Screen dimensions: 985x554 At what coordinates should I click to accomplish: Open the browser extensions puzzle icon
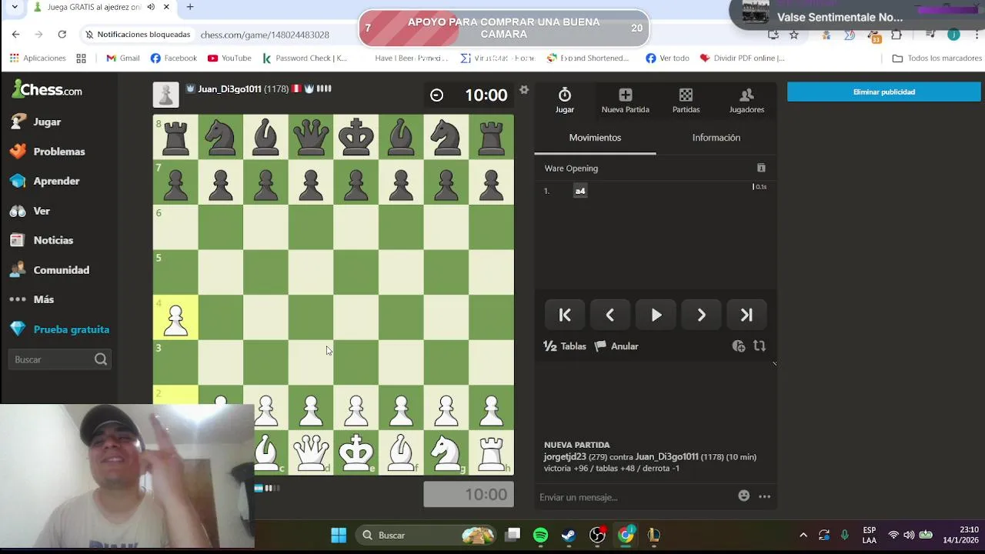point(897,35)
